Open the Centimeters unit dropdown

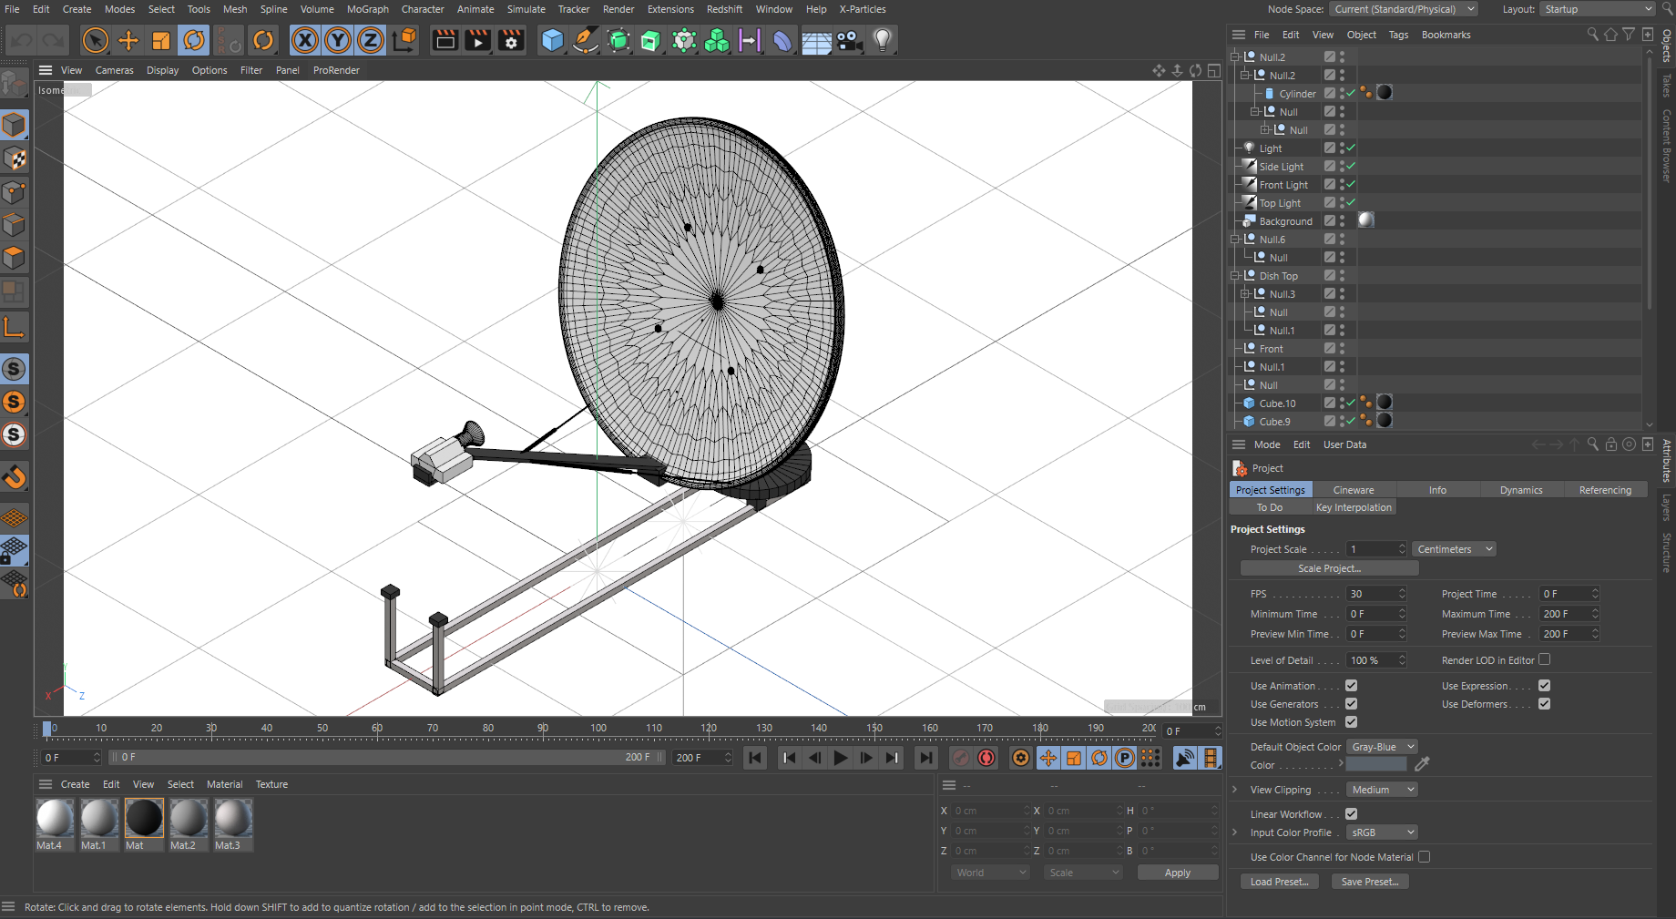coord(1455,549)
